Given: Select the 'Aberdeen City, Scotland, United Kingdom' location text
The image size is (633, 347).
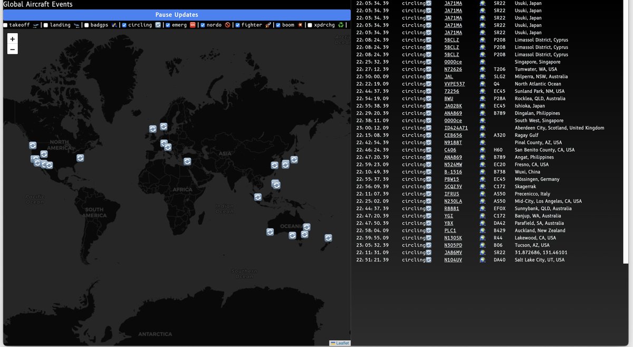Looking at the screenshot, I should point(560,128).
